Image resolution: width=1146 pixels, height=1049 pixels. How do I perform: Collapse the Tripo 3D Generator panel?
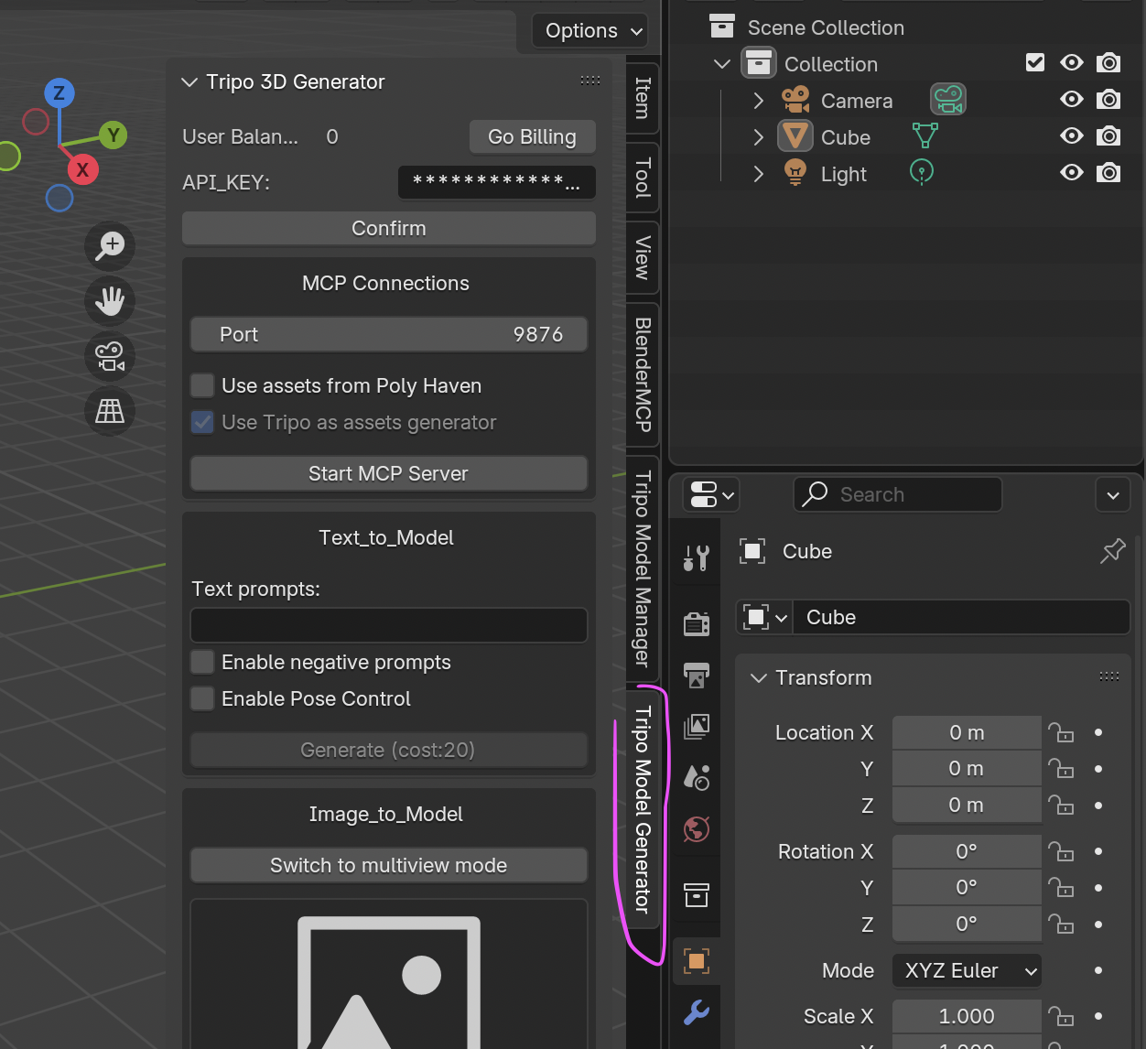[189, 82]
